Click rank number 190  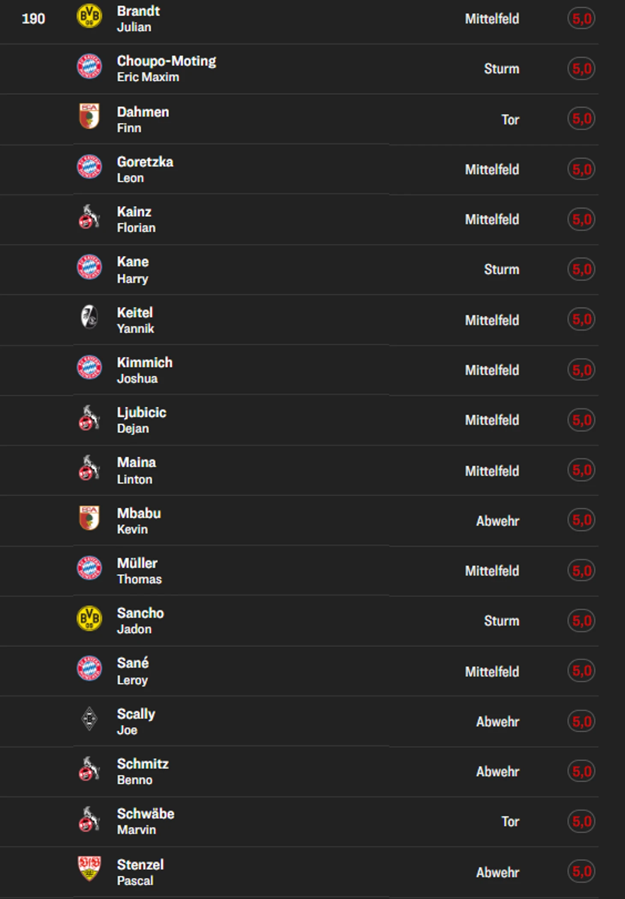tap(33, 19)
